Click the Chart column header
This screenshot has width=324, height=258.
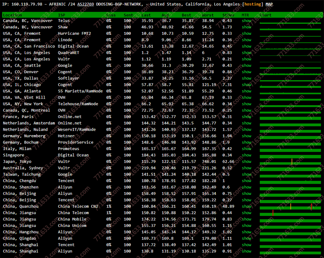coord(266,15)
